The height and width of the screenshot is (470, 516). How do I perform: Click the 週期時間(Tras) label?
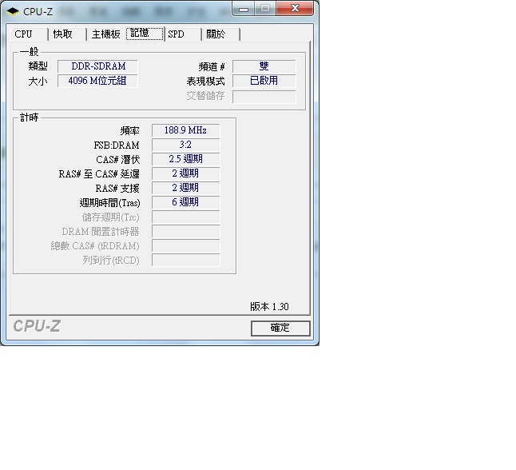109,203
